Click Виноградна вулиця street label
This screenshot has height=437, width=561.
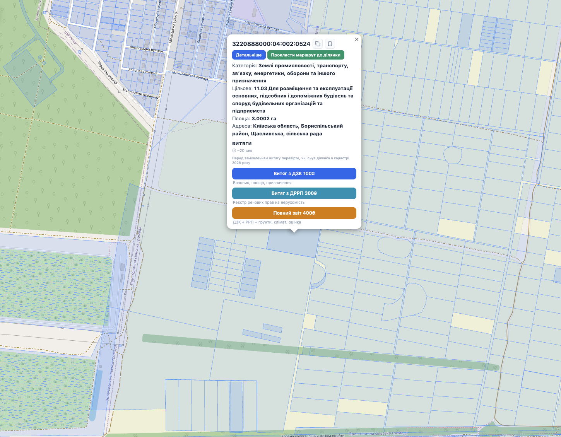coord(146,49)
